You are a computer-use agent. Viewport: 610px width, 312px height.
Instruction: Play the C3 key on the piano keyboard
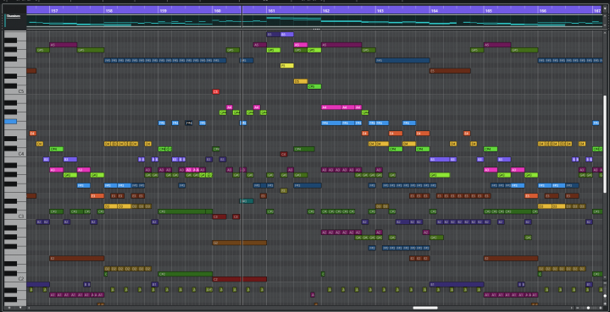[15, 216]
